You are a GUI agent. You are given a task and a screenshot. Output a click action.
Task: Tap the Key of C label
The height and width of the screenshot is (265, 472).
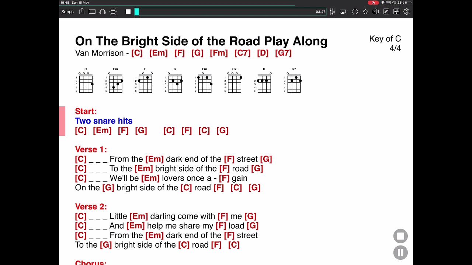tap(385, 39)
